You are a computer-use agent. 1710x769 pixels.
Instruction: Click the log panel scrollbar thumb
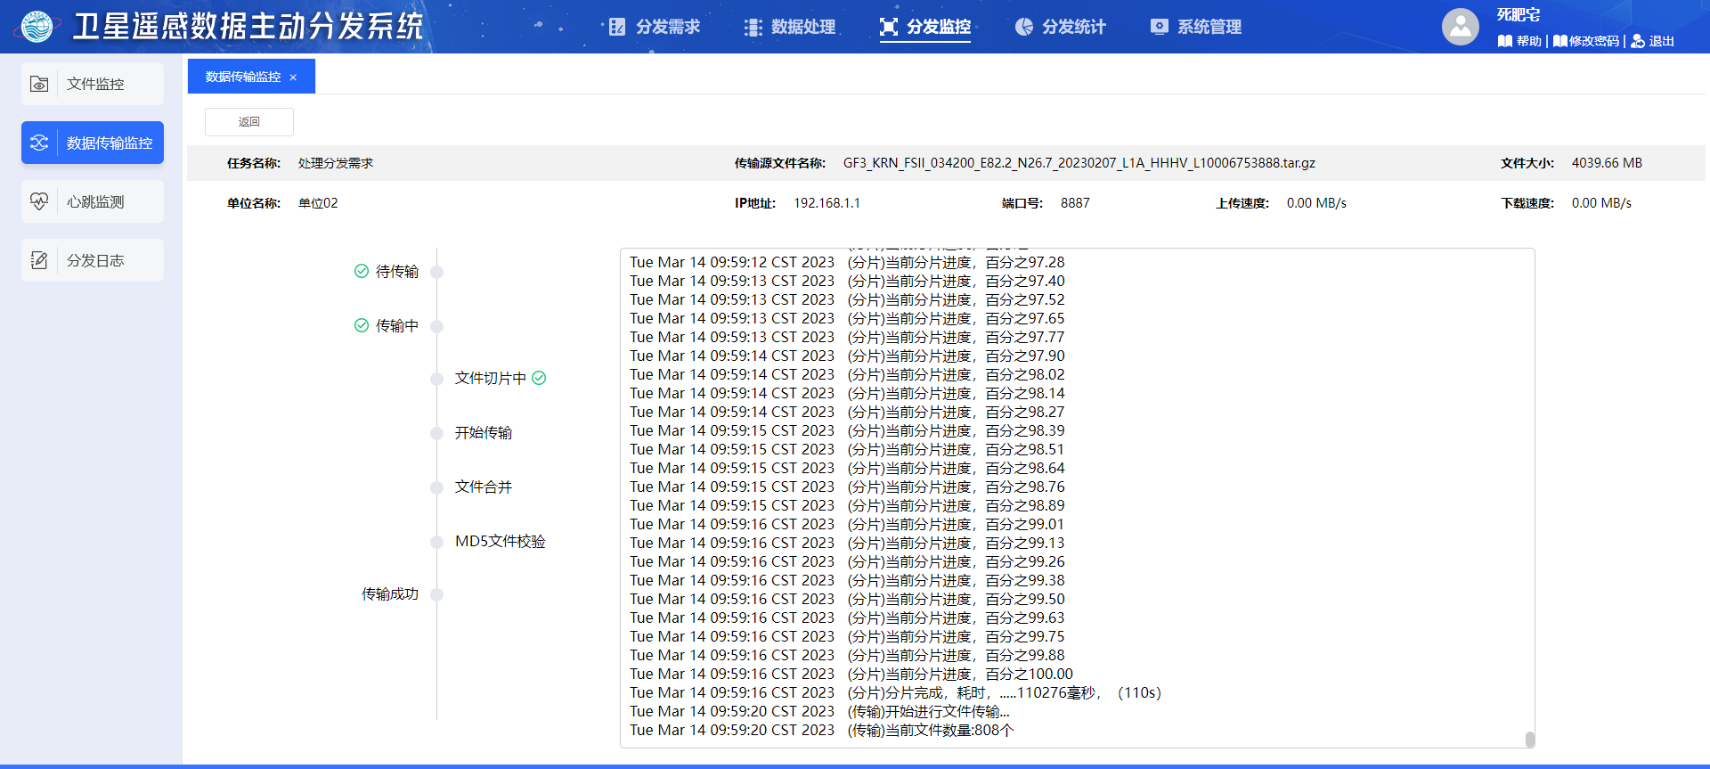coord(1529,740)
